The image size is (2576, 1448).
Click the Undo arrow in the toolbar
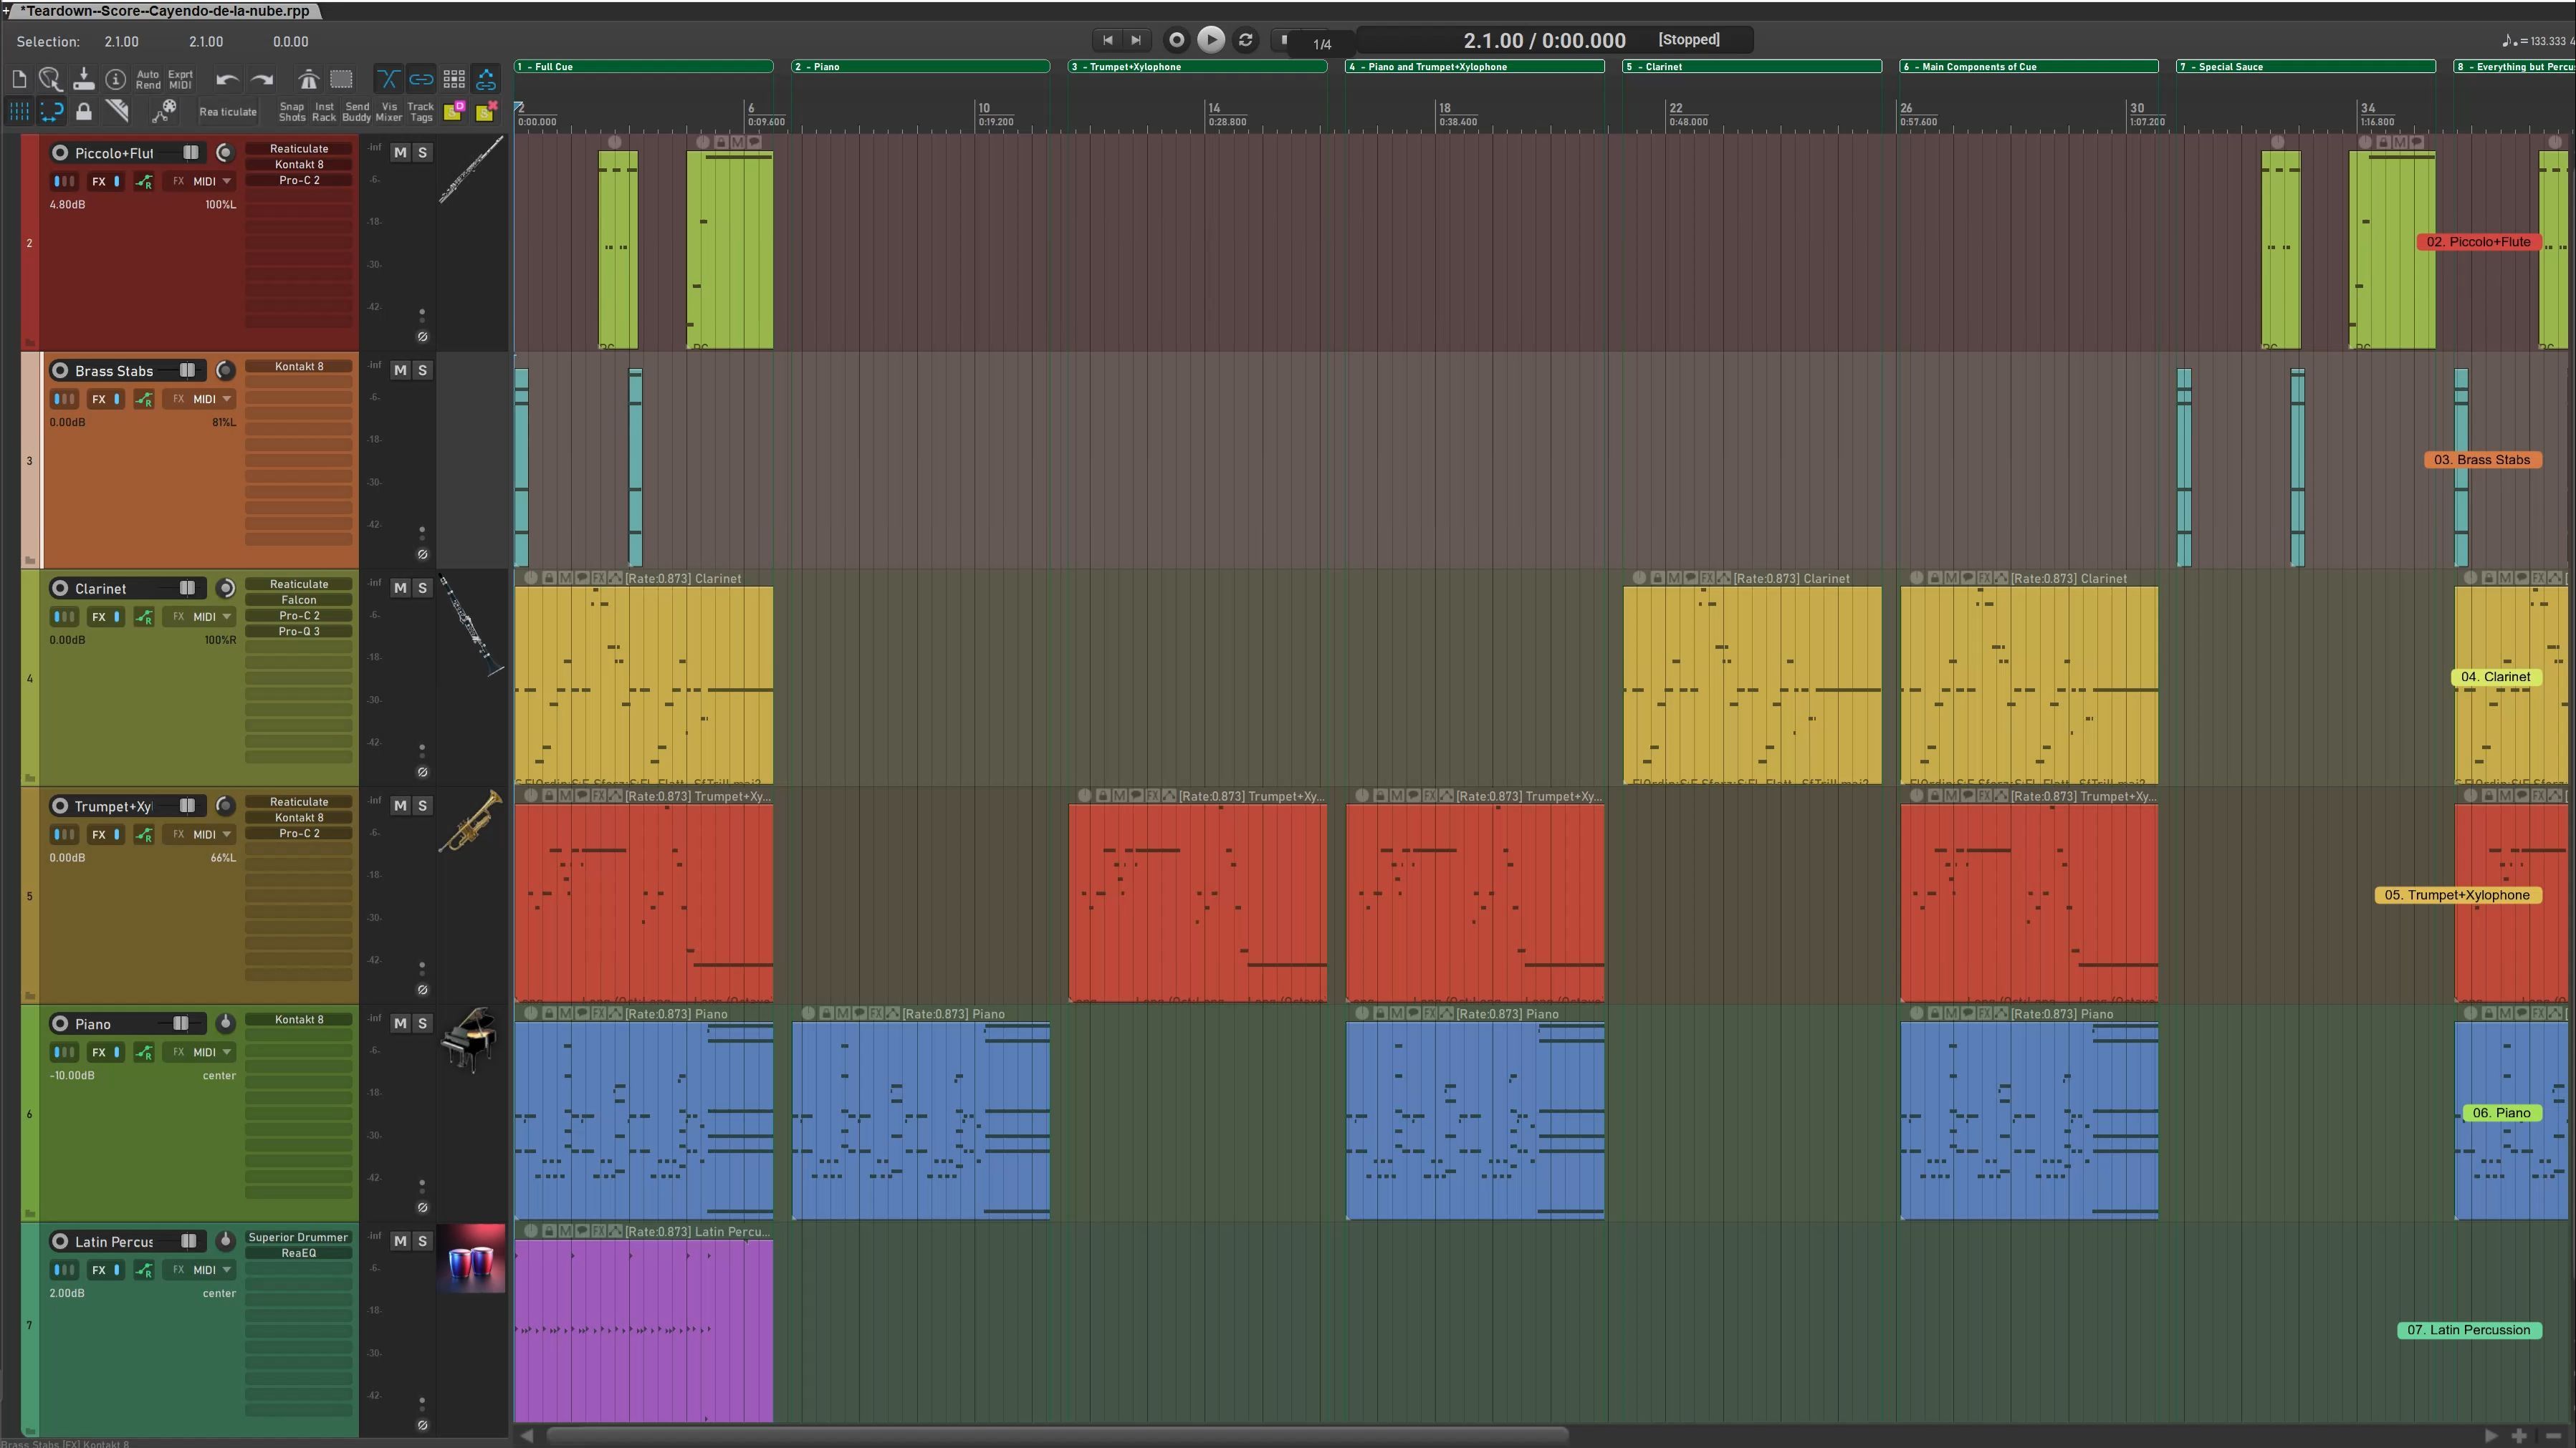[x=227, y=80]
